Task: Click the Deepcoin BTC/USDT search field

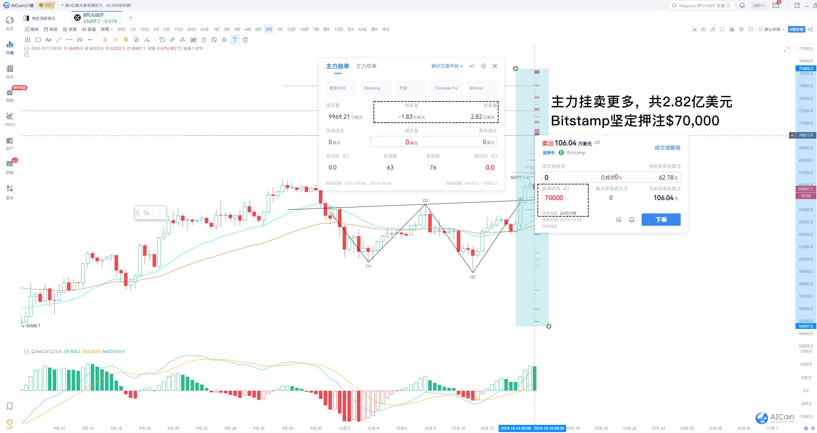Action: [x=701, y=6]
